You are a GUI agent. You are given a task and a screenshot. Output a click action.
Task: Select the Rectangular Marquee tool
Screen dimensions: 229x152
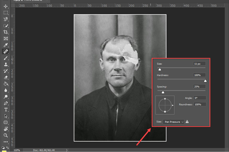(6, 13)
